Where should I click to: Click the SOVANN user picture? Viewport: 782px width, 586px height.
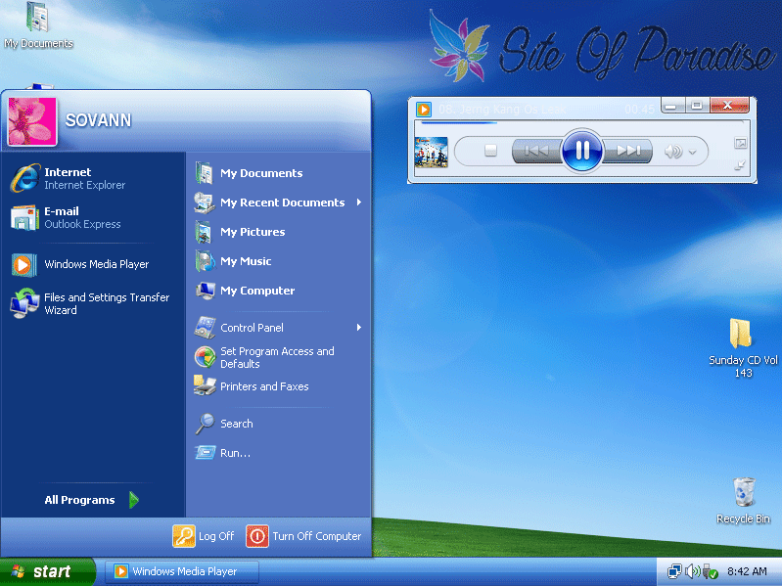[32, 121]
